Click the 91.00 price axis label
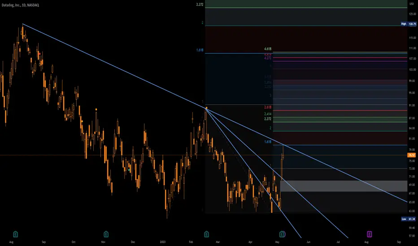This screenshot has height=246, width=418. click(412, 105)
